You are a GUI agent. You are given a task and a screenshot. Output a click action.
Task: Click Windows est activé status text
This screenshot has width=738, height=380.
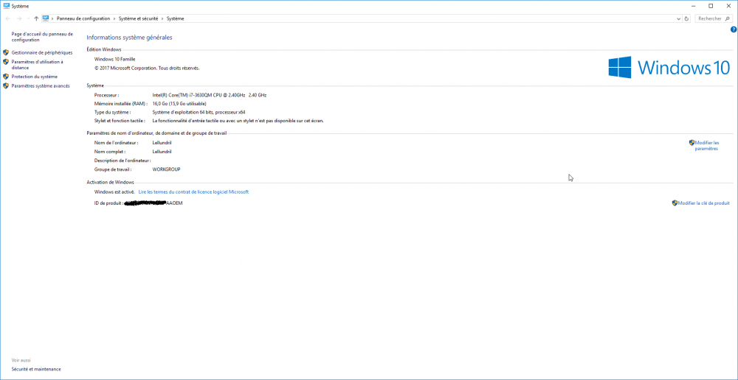point(114,191)
